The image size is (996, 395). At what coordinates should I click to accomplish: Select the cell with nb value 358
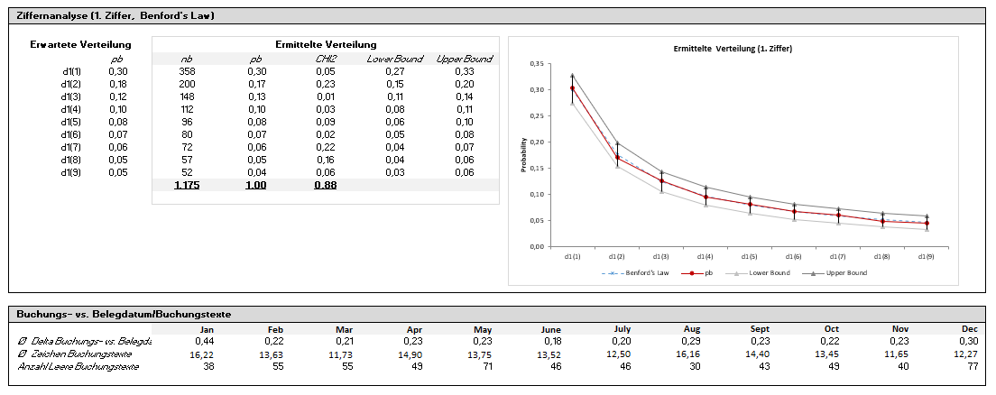[x=186, y=71]
